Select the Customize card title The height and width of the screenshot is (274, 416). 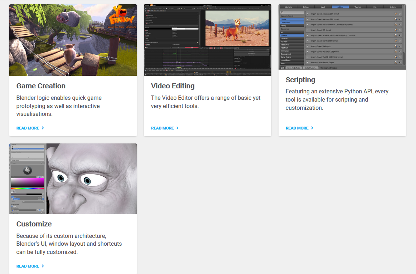coord(34,224)
